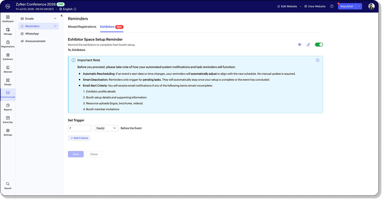Collapse the Important Note panel
This screenshot has height=199, width=382.
coord(318,60)
